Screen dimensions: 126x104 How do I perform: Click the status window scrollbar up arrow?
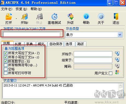pyautogui.click(x=121, y=86)
